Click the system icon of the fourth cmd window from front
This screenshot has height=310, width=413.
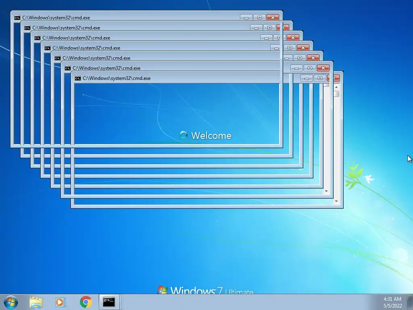[x=48, y=48]
